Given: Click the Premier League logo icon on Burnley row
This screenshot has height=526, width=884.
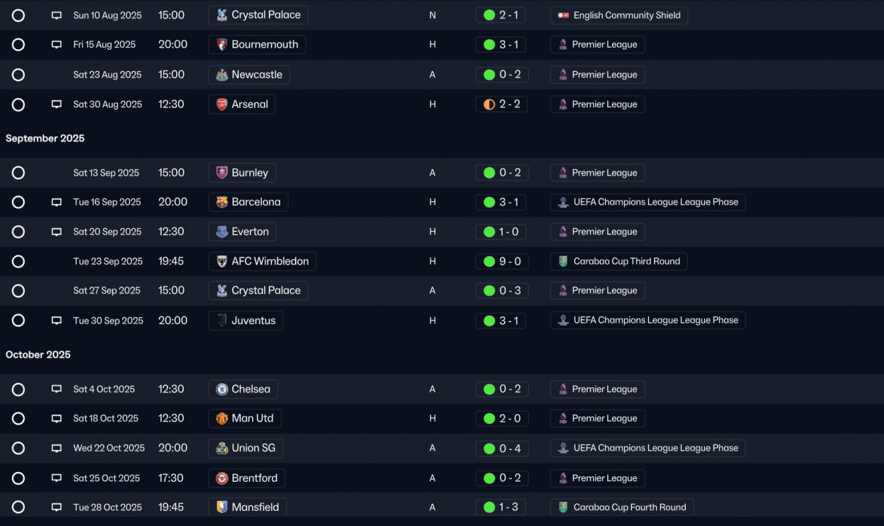Looking at the screenshot, I should [x=563, y=173].
